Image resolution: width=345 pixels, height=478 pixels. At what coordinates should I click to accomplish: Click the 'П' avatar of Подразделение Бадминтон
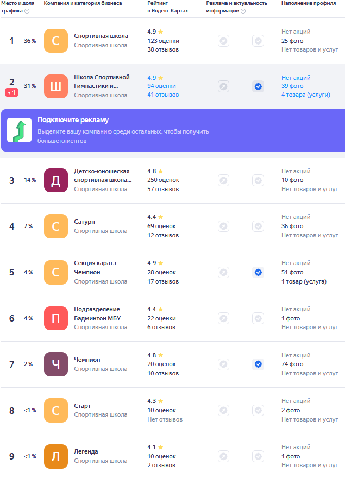pyautogui.click(x=55, y=318)
